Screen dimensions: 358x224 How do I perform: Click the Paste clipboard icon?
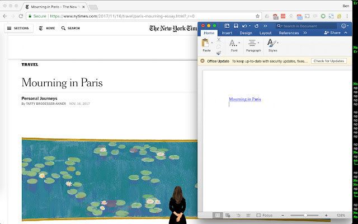pyautogui.click(x=205, y=43)
